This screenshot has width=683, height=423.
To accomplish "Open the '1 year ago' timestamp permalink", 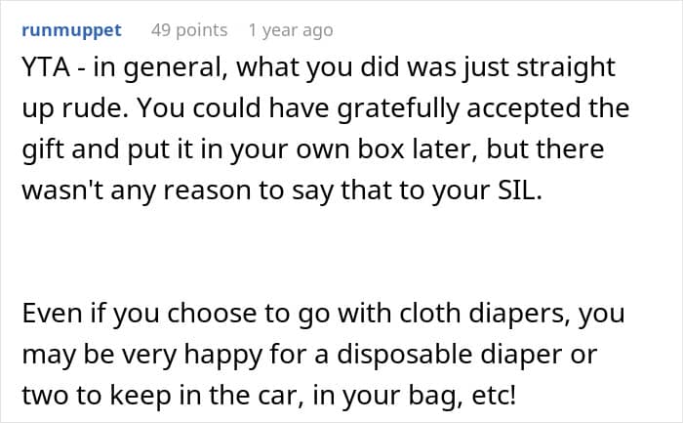I will coord(290,30).
